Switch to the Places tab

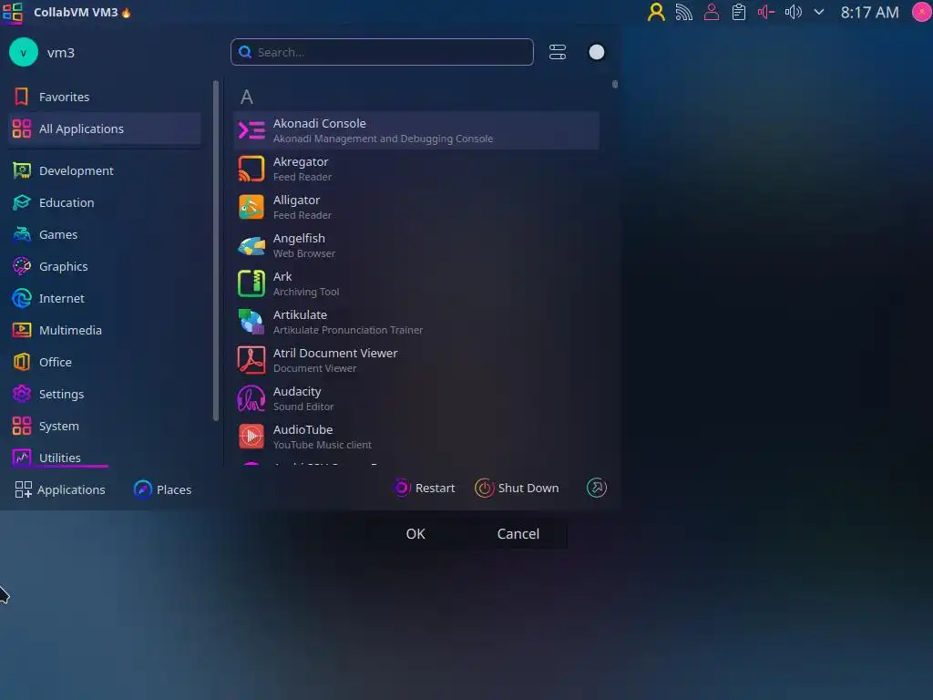coord(162,489)
